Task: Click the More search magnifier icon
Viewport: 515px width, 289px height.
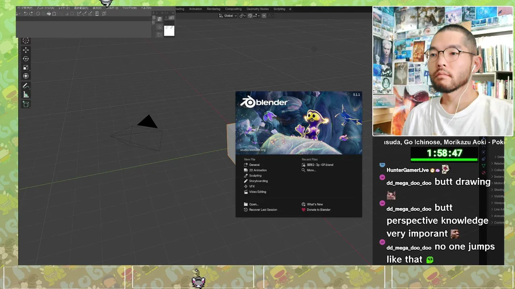Action: (303, 170)
